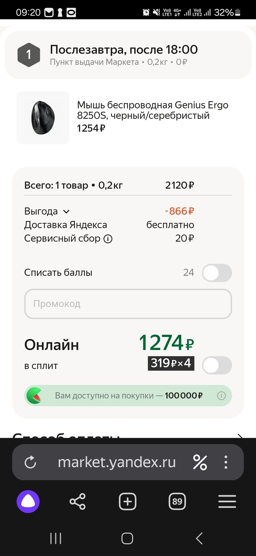The height and width of the screenshot is (556, 256).
Task: Expand the Выгода discount breakdown
Action: 66,211
